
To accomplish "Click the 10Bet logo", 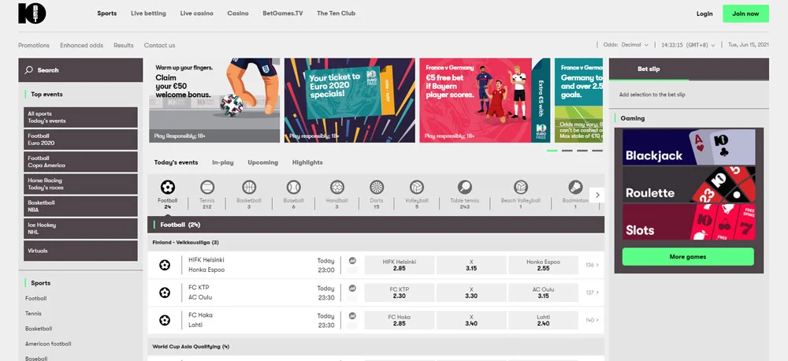I will click(32, 13).
